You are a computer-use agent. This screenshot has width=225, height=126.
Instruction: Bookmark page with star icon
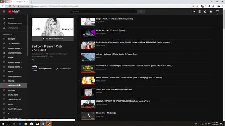coord(197,6)
